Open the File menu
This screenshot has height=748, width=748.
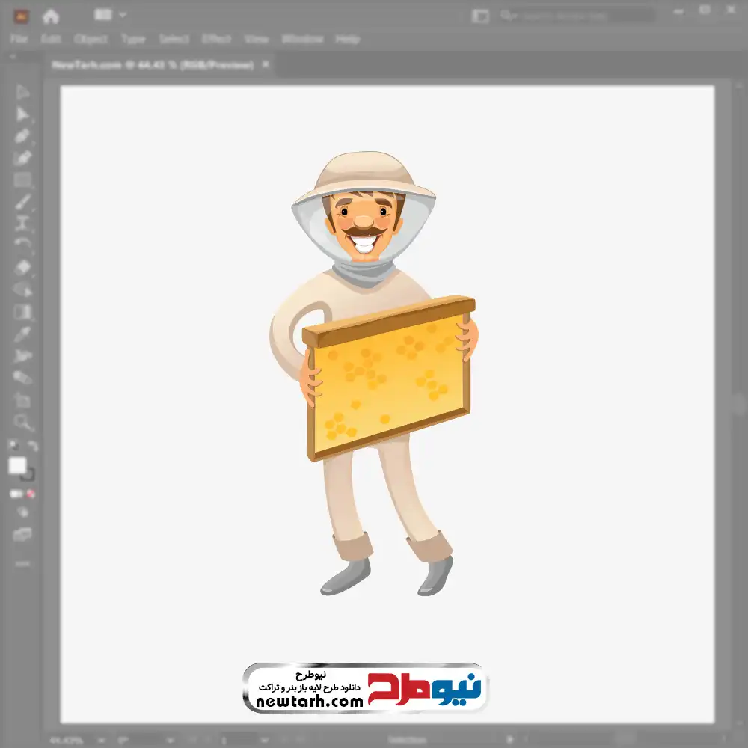[x=19, y=39]
